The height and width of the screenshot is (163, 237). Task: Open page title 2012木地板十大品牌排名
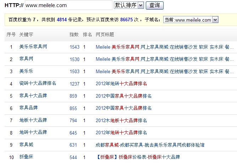coord(121,120)
